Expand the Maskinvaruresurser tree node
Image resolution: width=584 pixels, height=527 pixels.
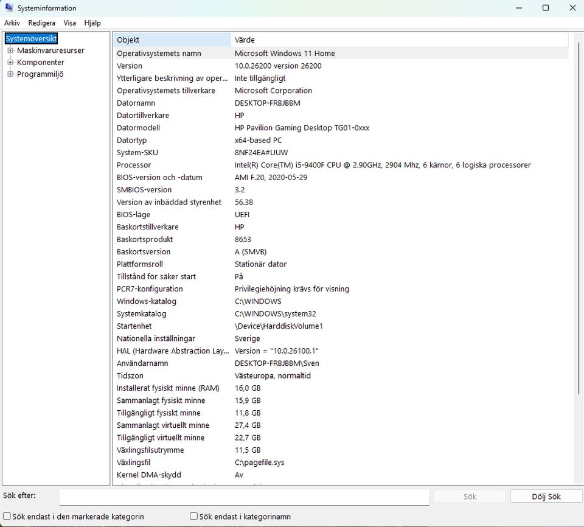[10, 51]
